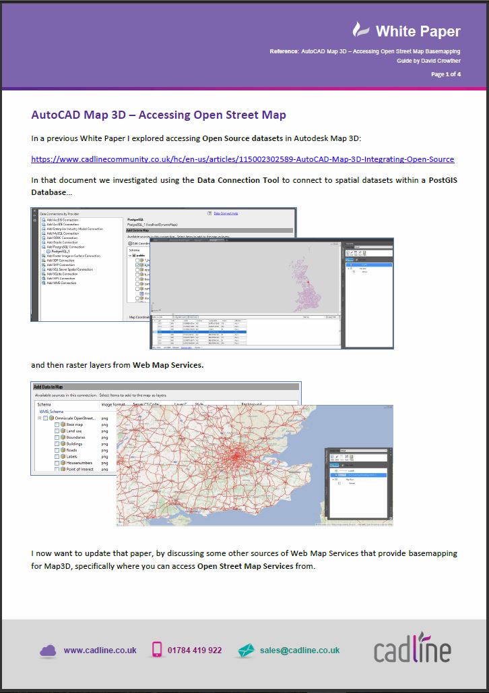Open the Data Connect Info link

pos(226,213)
